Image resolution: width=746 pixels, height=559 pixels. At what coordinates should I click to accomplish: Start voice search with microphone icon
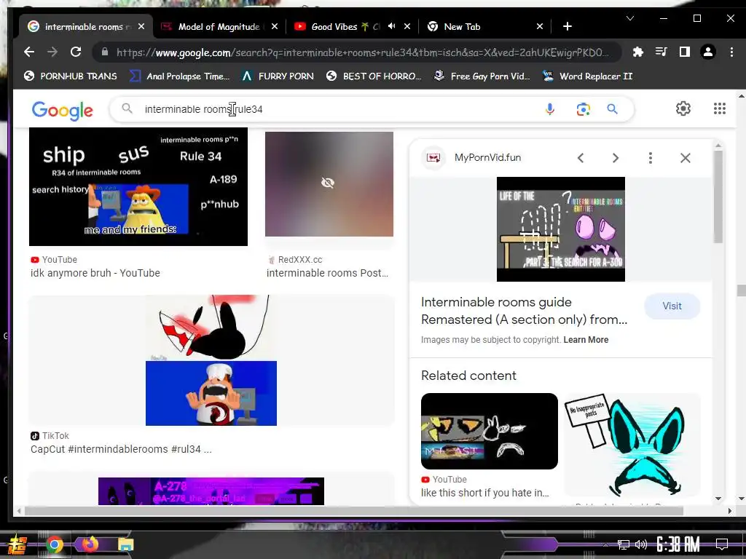[549, 109]
